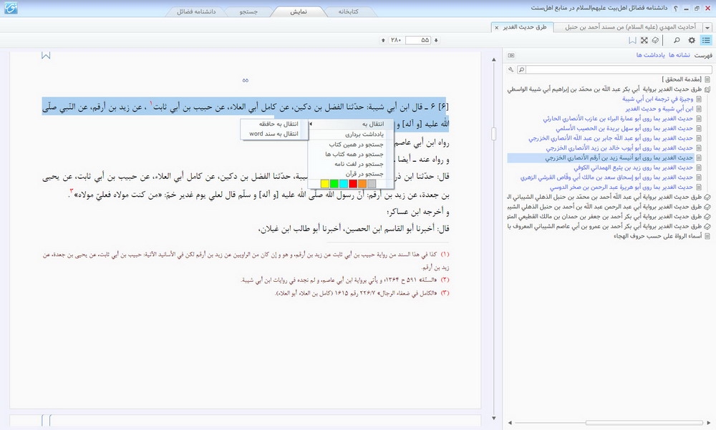
Task: Open the بريدة بن الحصيب الأسلمي entry
Action: click(x=624, y=128)
